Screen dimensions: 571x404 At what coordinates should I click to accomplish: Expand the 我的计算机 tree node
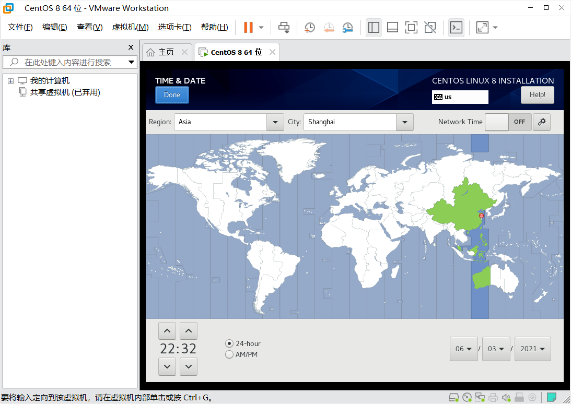point(10,81)
